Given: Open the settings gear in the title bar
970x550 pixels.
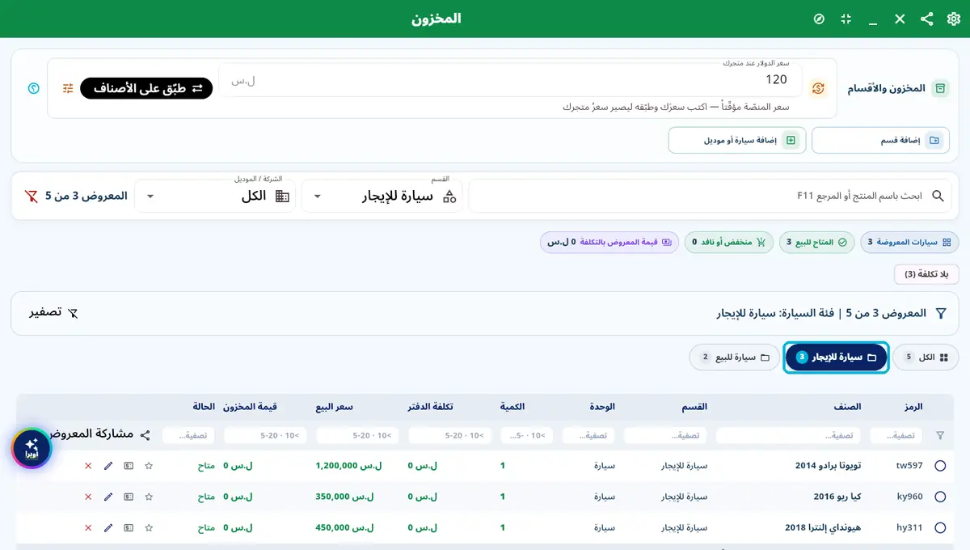Looking at the screenshot, I should click(x=953, y=19).
